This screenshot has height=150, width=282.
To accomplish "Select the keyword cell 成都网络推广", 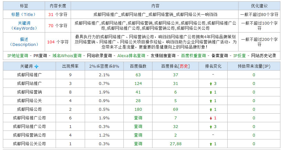I will [29, 75].
